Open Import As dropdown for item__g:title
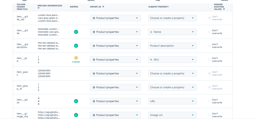This screenshot has height=119, width=257. click(x=115, y=32)
